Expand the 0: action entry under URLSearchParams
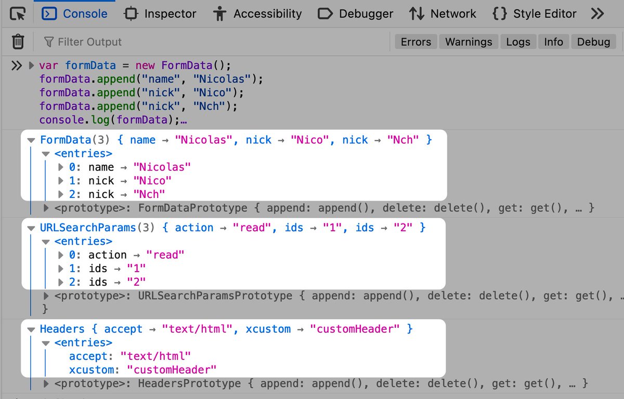 click(61, 255)
